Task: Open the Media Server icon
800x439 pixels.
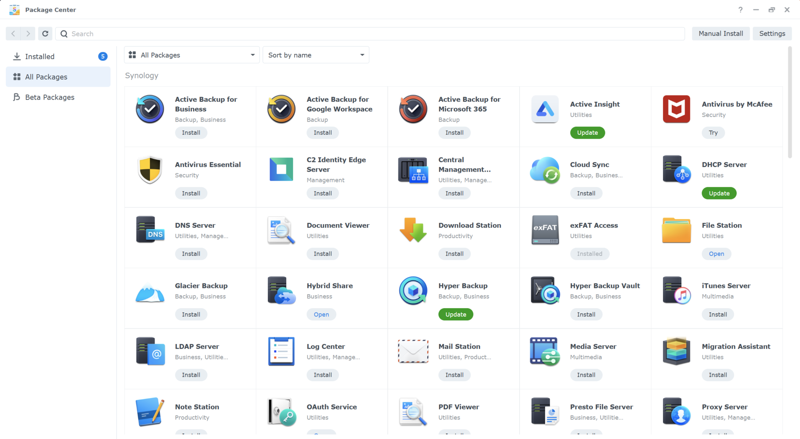Action: click(545, 351)
